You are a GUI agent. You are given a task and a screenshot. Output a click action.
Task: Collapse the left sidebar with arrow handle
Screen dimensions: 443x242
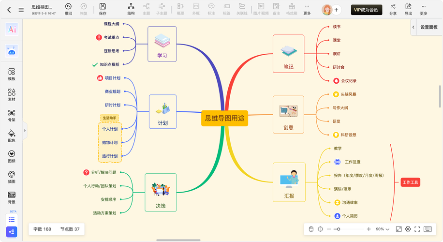[x=25, y=130]
